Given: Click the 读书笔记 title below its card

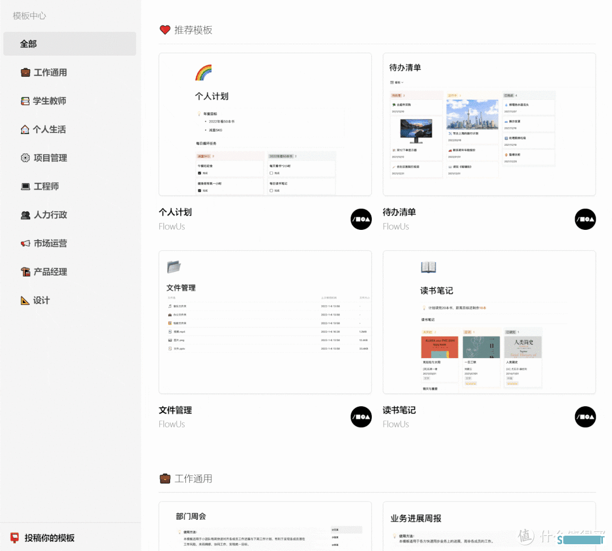Looking at the screenshot, I should (399, 410).
